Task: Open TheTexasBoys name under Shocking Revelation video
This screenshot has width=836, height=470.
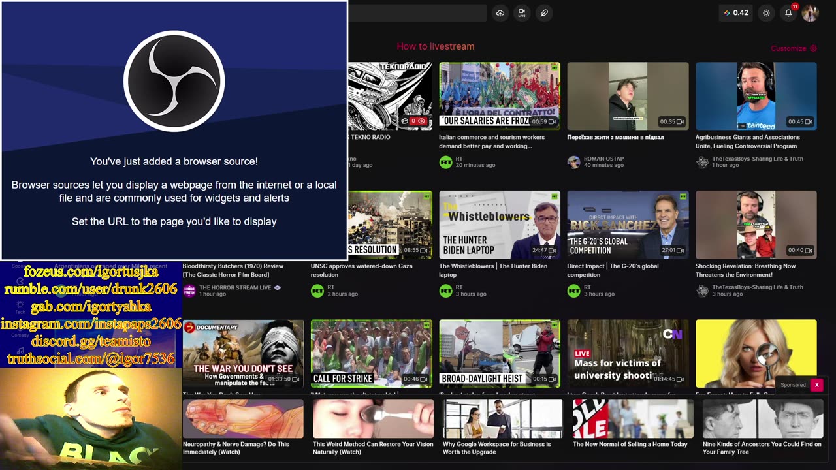Action: 758,287
